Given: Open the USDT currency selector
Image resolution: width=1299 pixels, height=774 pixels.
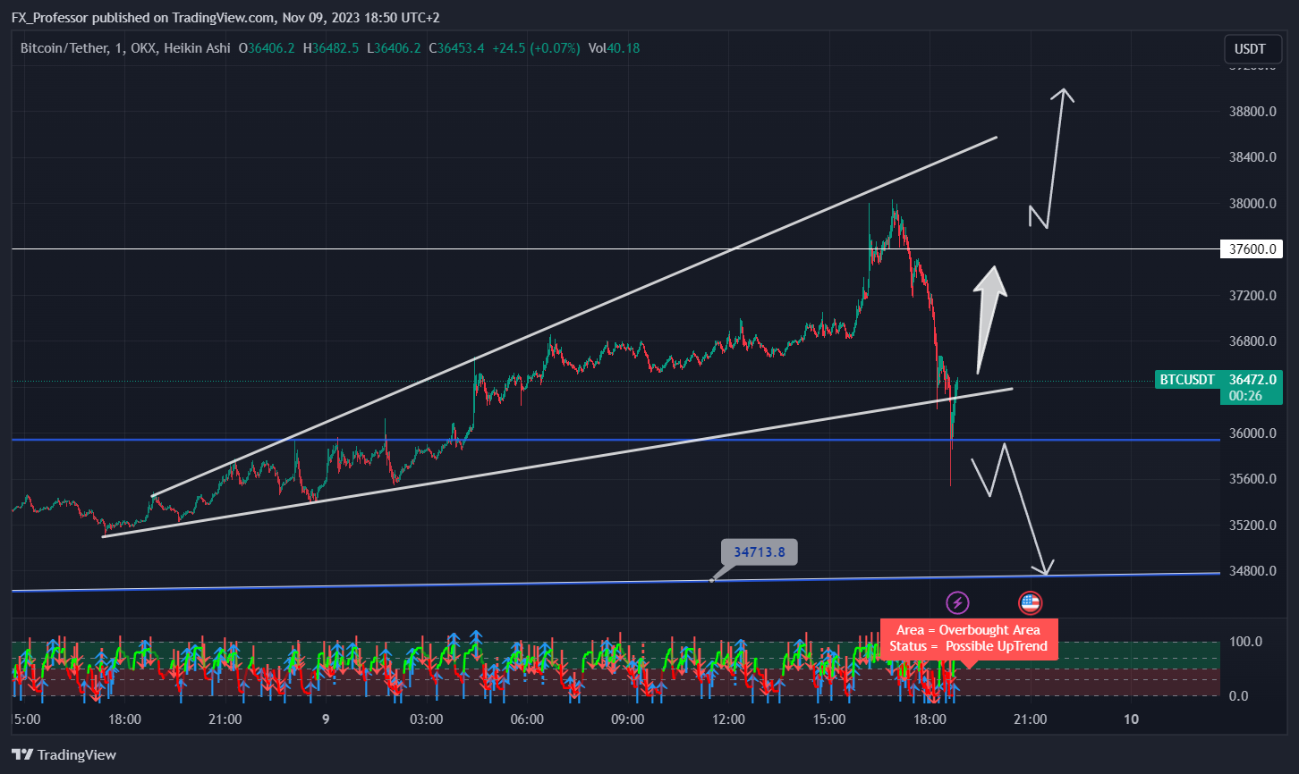Looking at the screenshot, I should pyautogui.click(x=1251, y=50).
